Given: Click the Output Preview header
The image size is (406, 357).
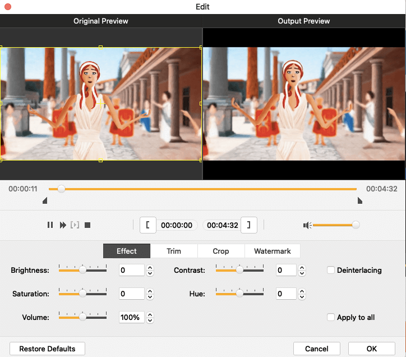Looking at the screenshot, I should [x=304, y=21].
